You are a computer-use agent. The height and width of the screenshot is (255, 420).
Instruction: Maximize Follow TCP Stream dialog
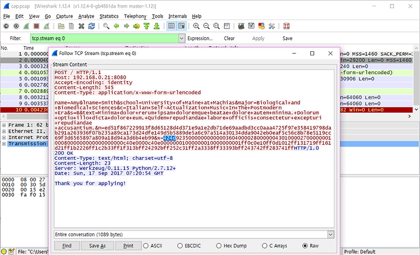(x=312, y=53)
